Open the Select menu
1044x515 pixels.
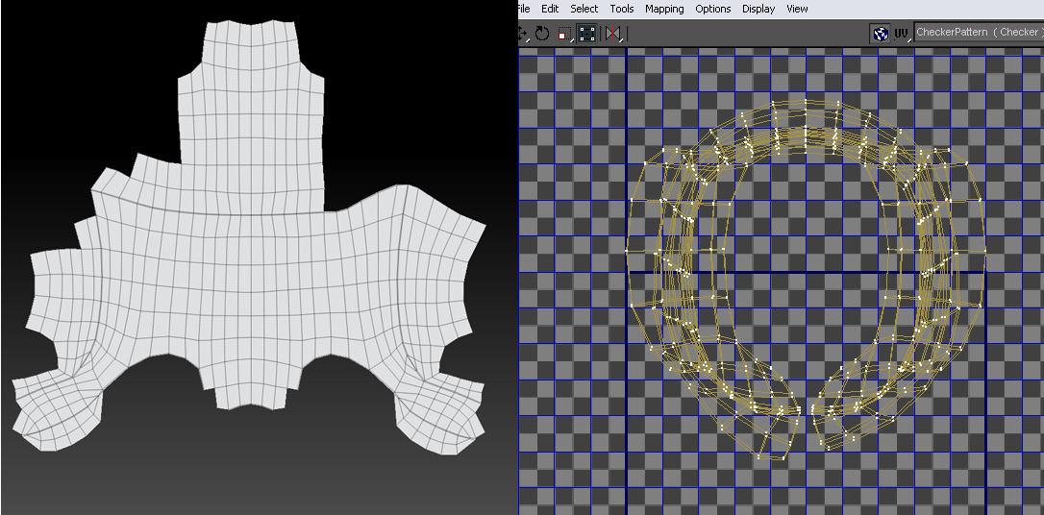pos(584,9)
